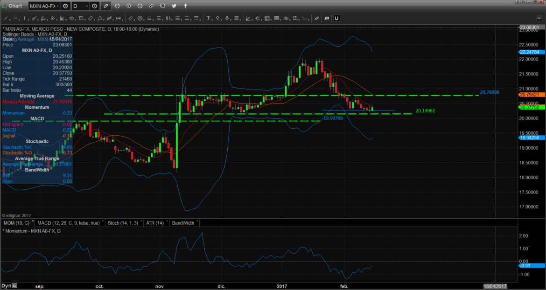Close the ATR (14) tab
This screenshot has width=546, height=290.
[x=167, y=221]
